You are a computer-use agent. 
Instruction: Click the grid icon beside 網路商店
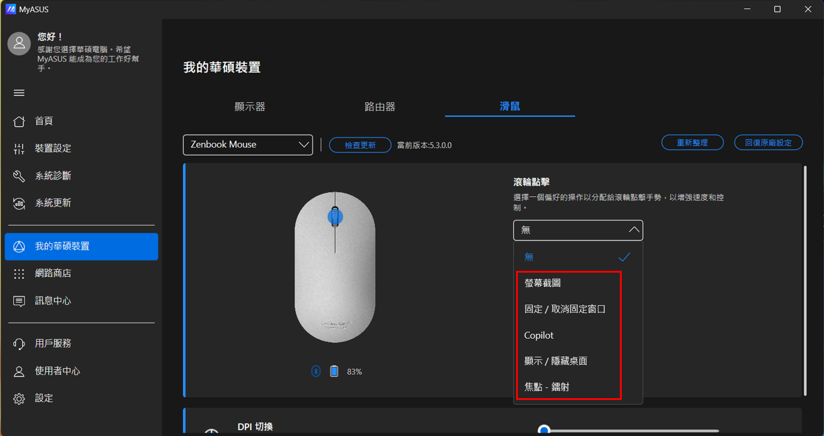pyautogui.click(x=19, y=274)
